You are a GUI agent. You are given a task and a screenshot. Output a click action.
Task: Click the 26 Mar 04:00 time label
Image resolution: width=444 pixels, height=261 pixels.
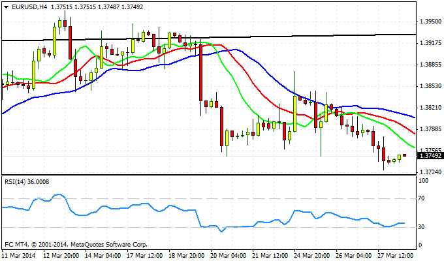coord(354,255)
